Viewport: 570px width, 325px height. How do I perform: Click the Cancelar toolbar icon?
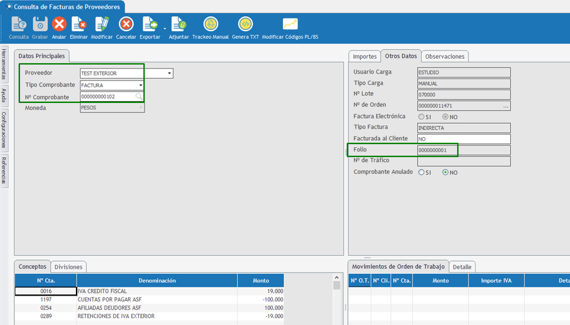[126, 25]
